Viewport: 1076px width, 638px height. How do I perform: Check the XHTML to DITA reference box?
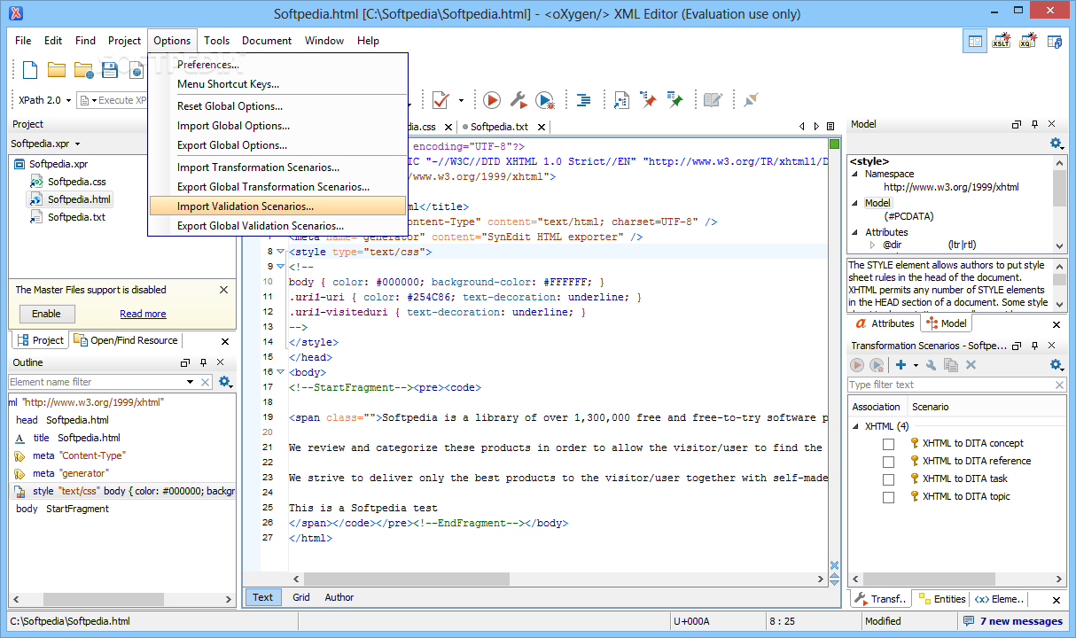point(888,461)
